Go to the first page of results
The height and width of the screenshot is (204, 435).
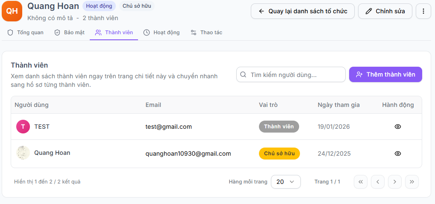coord(361,182)
